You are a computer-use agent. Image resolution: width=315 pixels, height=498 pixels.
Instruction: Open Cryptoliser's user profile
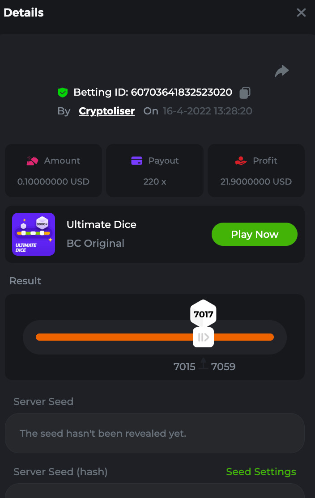pos(107,111)
